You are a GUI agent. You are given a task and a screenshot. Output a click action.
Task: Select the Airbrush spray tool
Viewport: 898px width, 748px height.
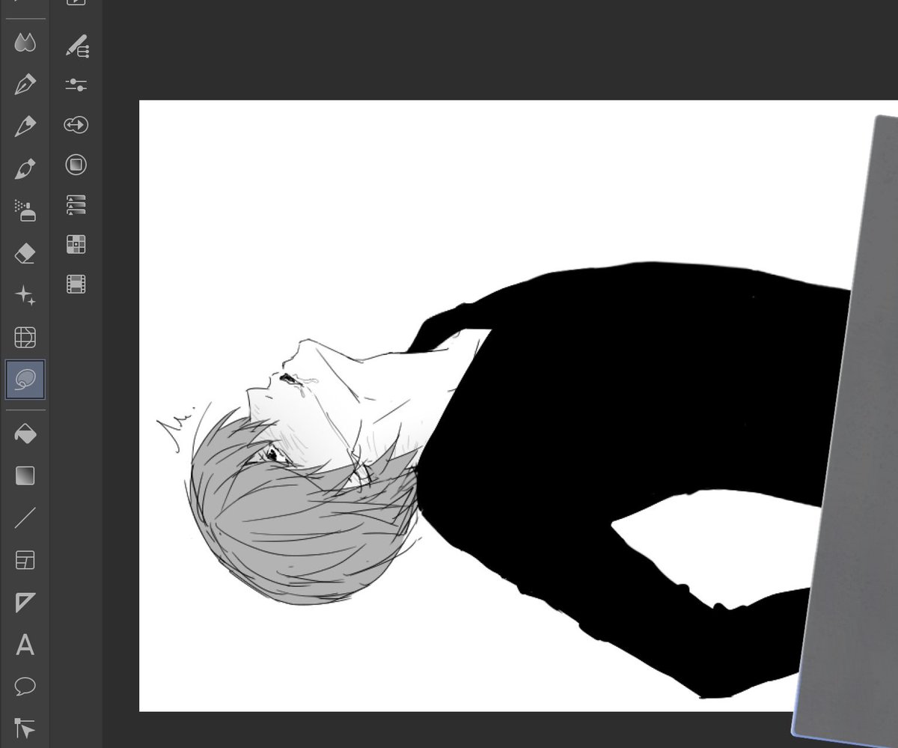(25, 211)
